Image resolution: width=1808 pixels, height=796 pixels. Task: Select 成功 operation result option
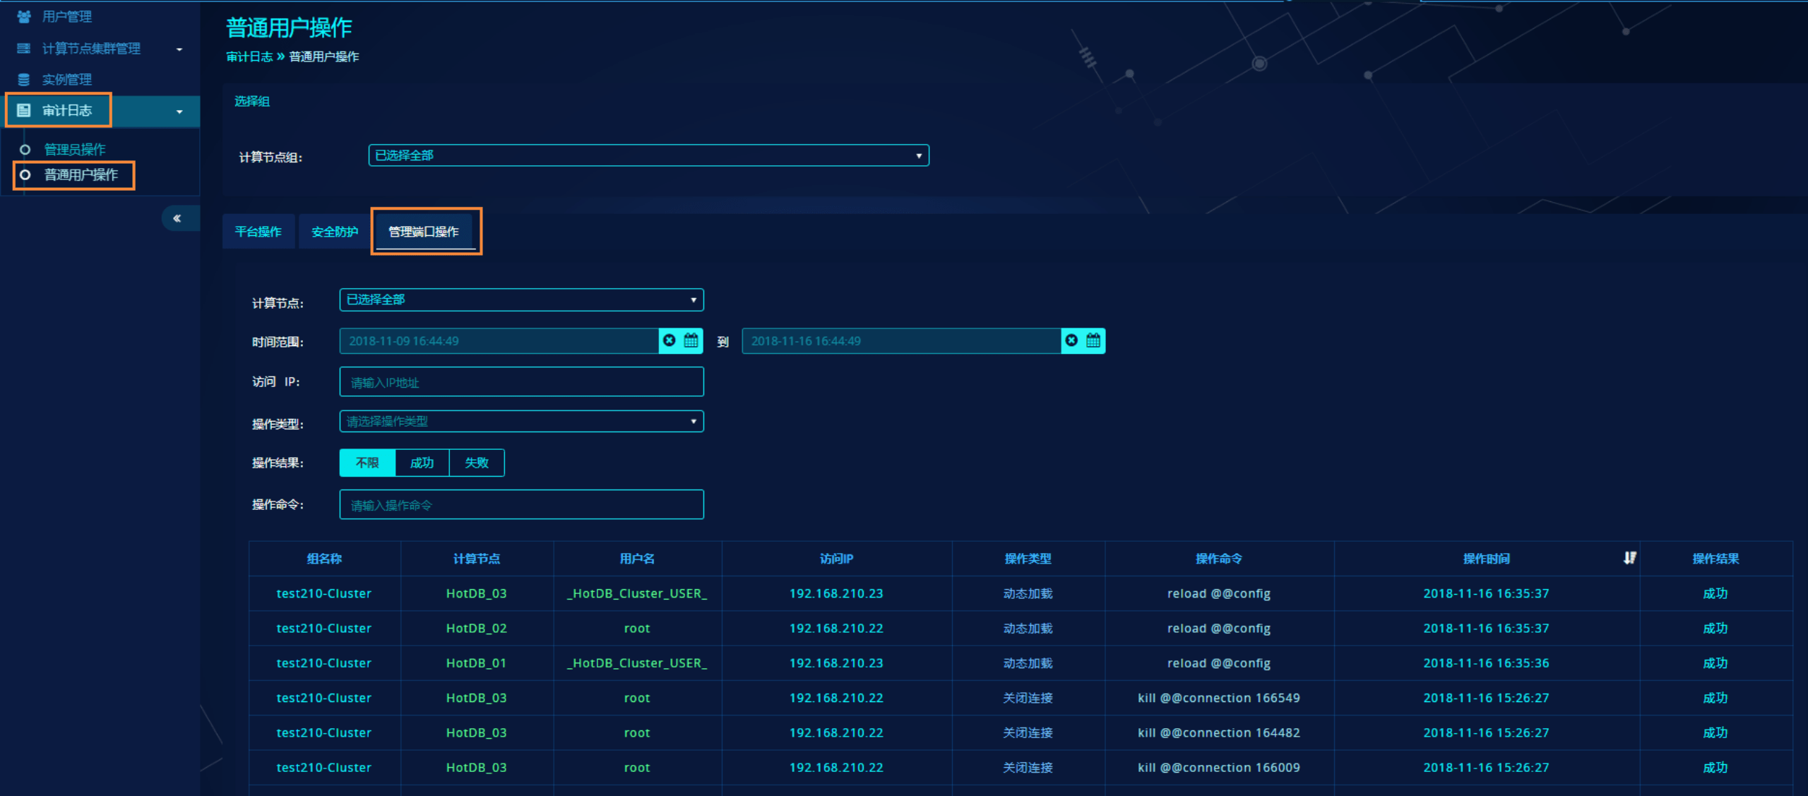pyautogui.click(x=422, y=463)
